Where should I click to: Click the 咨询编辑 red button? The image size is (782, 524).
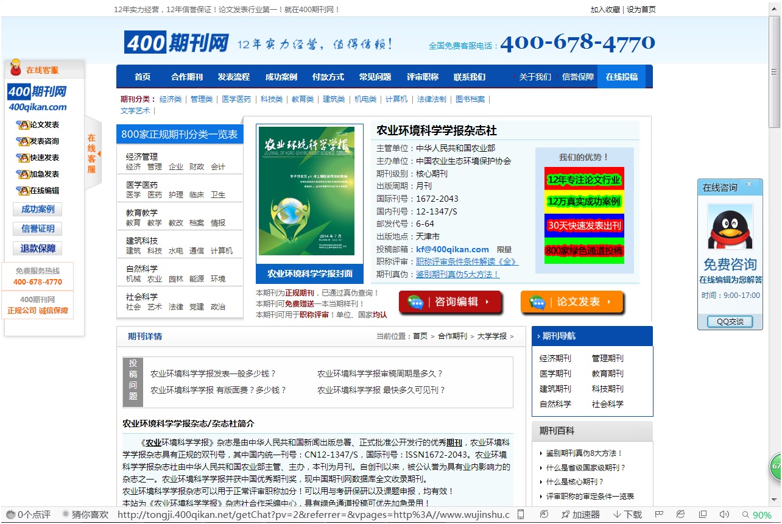click(451, 302)
